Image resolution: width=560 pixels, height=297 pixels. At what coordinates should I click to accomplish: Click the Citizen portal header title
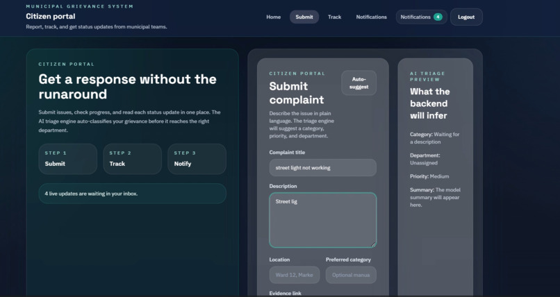point(50,17)
